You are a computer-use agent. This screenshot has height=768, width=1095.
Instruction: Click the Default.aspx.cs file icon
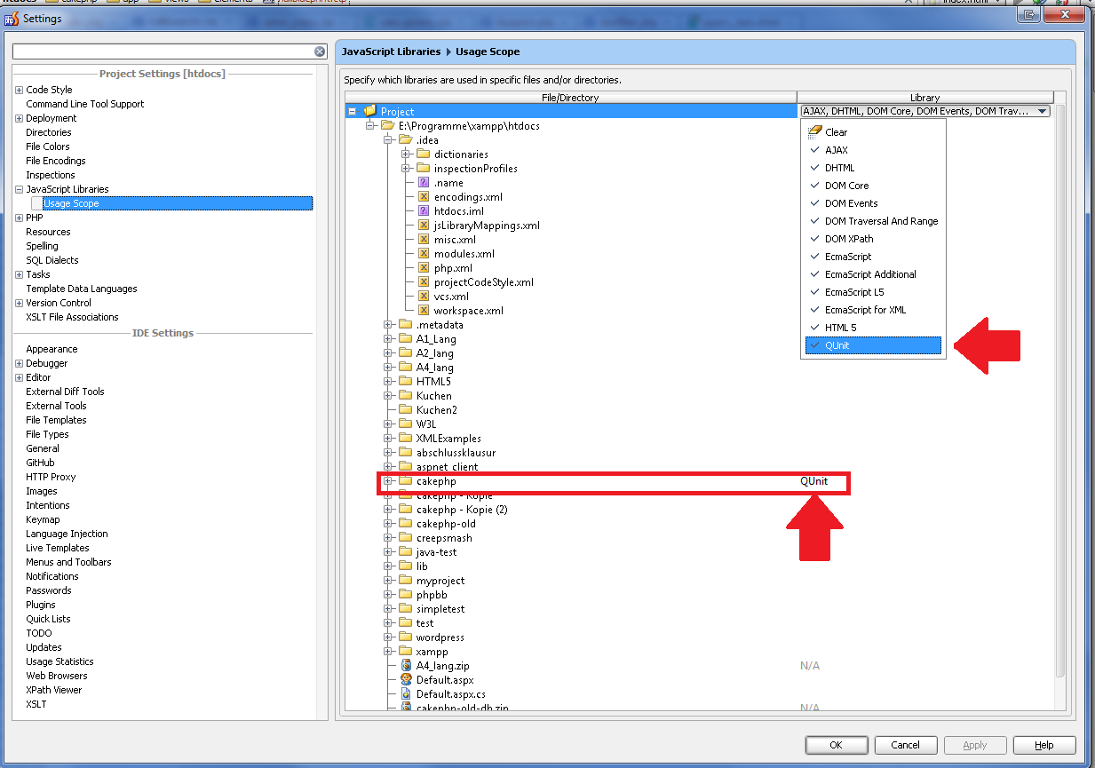click(x=406, y=693)
